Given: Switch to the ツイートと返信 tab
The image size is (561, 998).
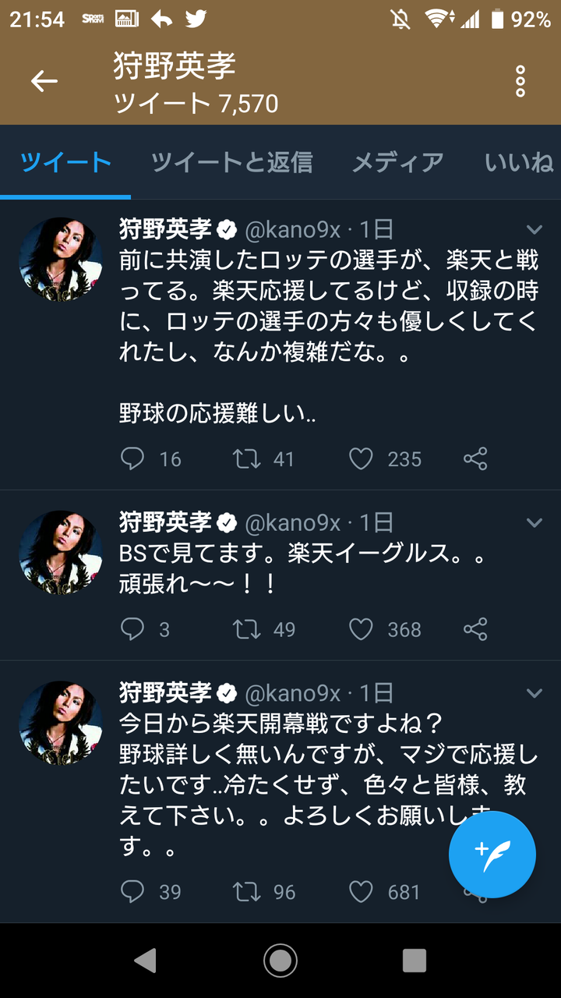Looking at the screenshot, I should click(231, 162).
